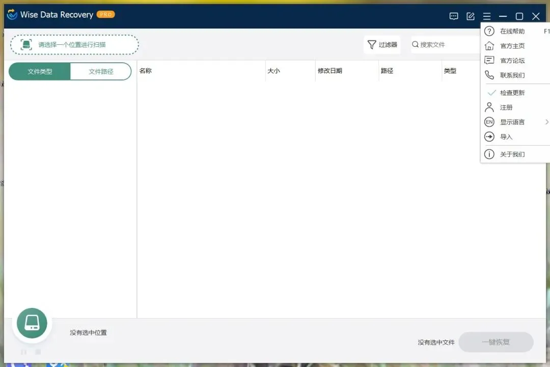Viewport: 550px width, 367px height.
Task: Click the Wise Data Recovery logo icon
Action: [12, 14]
